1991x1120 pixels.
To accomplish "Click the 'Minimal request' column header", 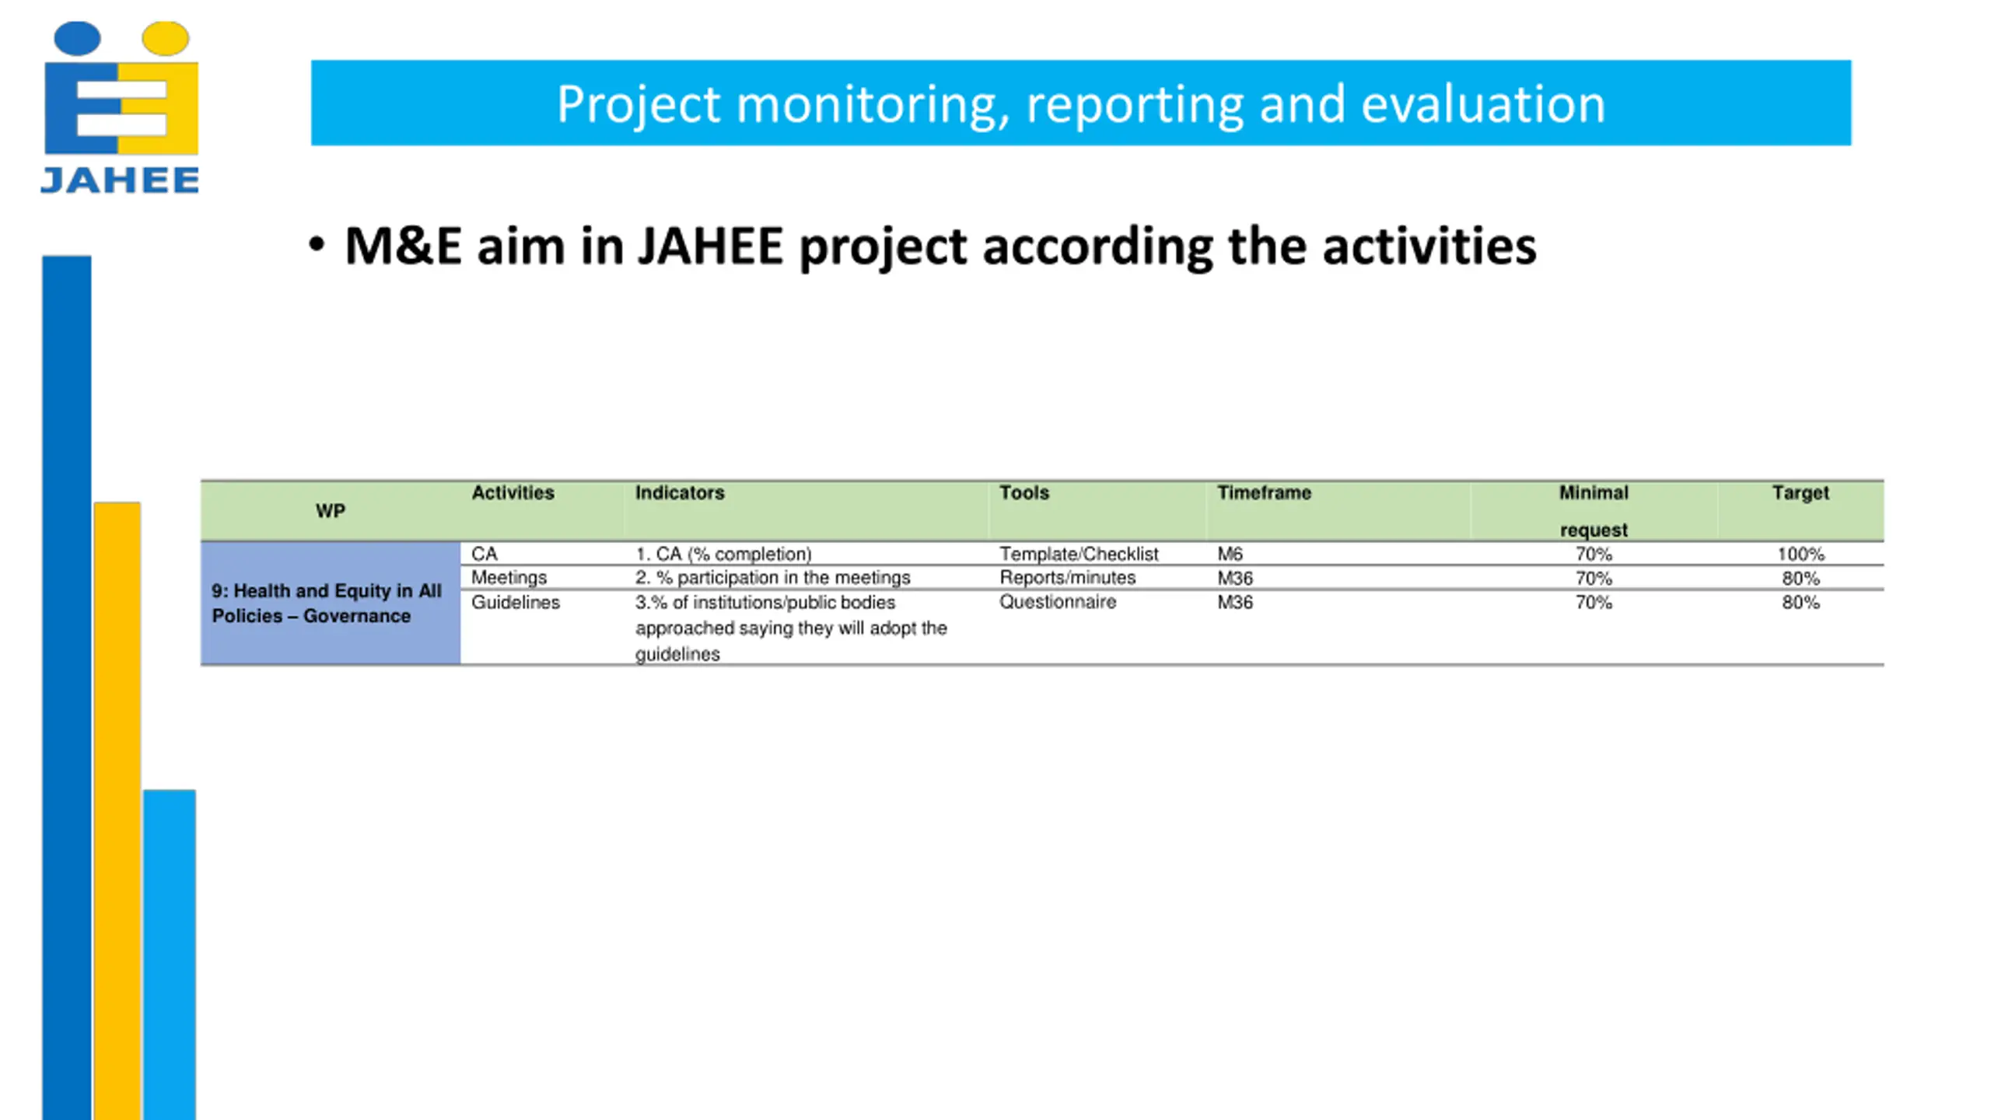I will [x=1593, y=511].
